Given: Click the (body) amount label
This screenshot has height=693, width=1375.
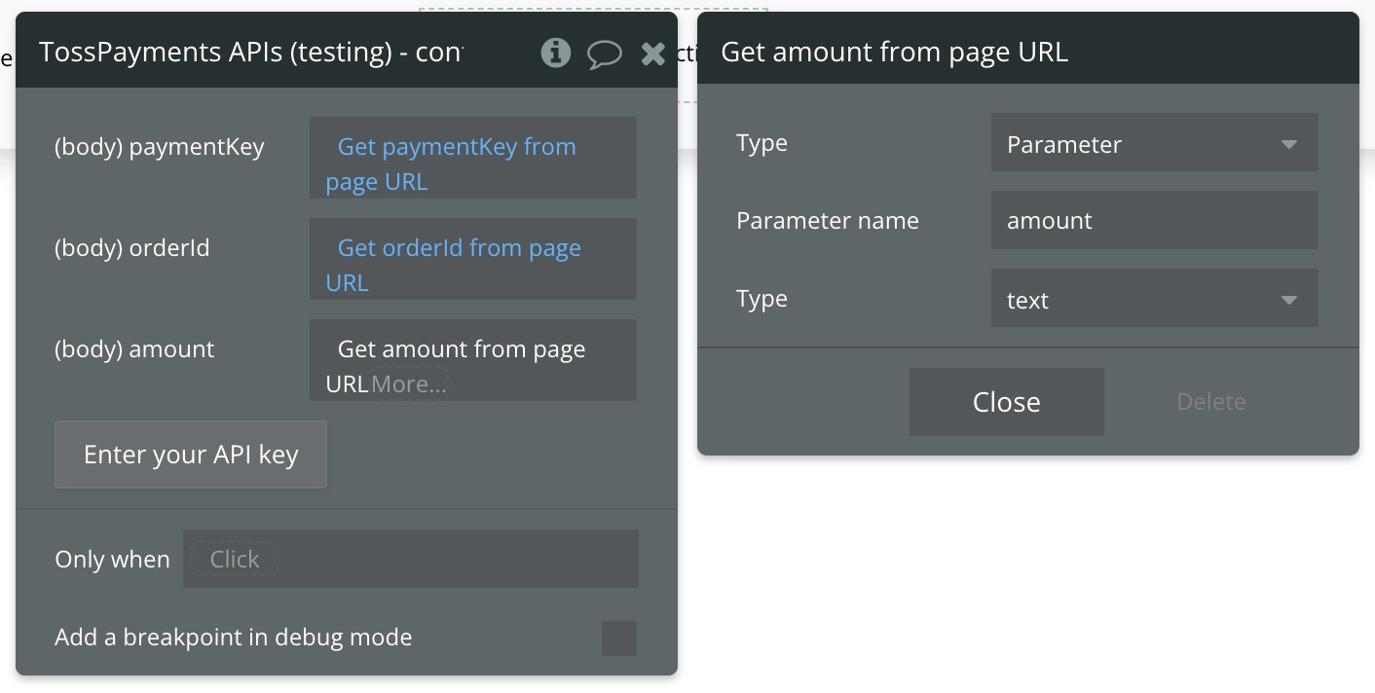Looking at the screenshot, I should click(x=134, y=349).
